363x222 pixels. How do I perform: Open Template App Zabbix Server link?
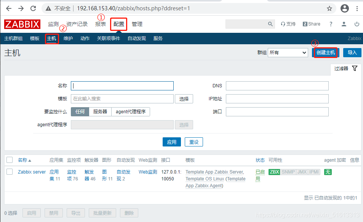[214, 172]
